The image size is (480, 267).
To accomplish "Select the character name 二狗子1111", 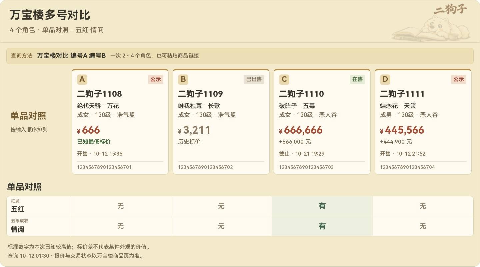I will coord(402,94).
